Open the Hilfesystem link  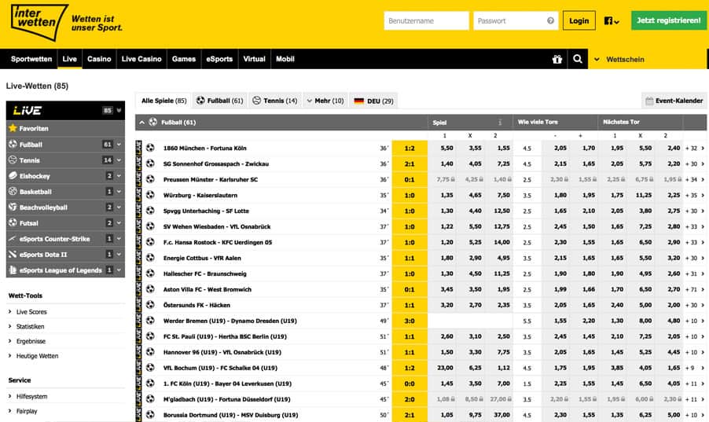pyautogui.click(x=31, y=396)
